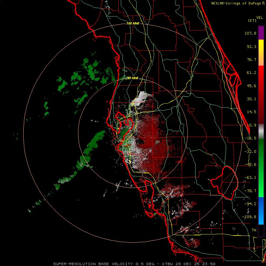Click the 30.1 velocity scale value
This screenshot has width=266, height=266.
(x=252, y=99)
